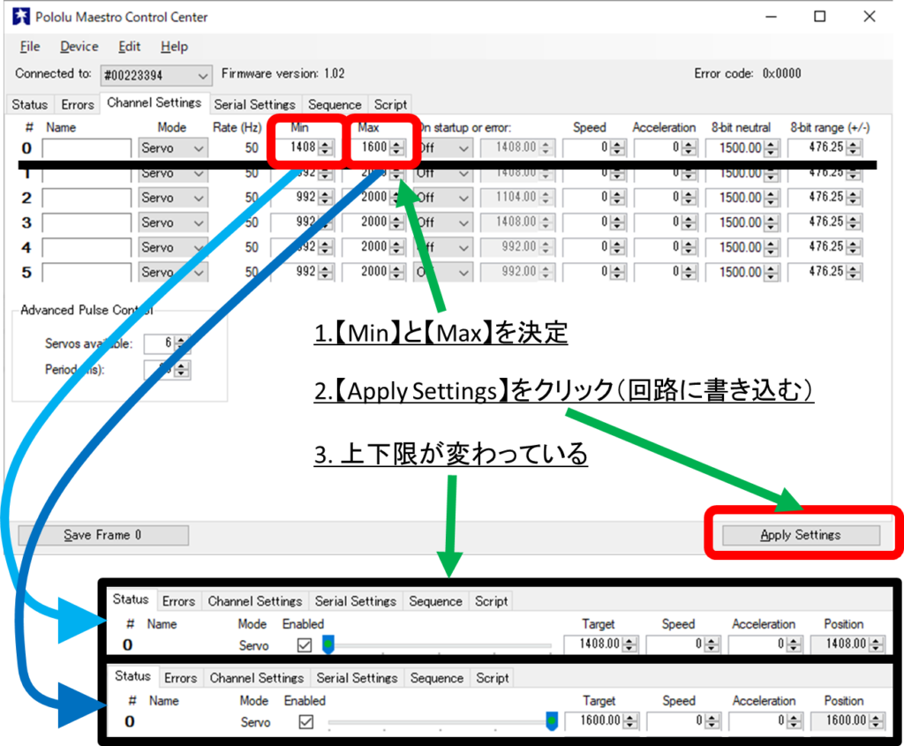Click the 8-bit range box for channel 3

coord(825,222)
